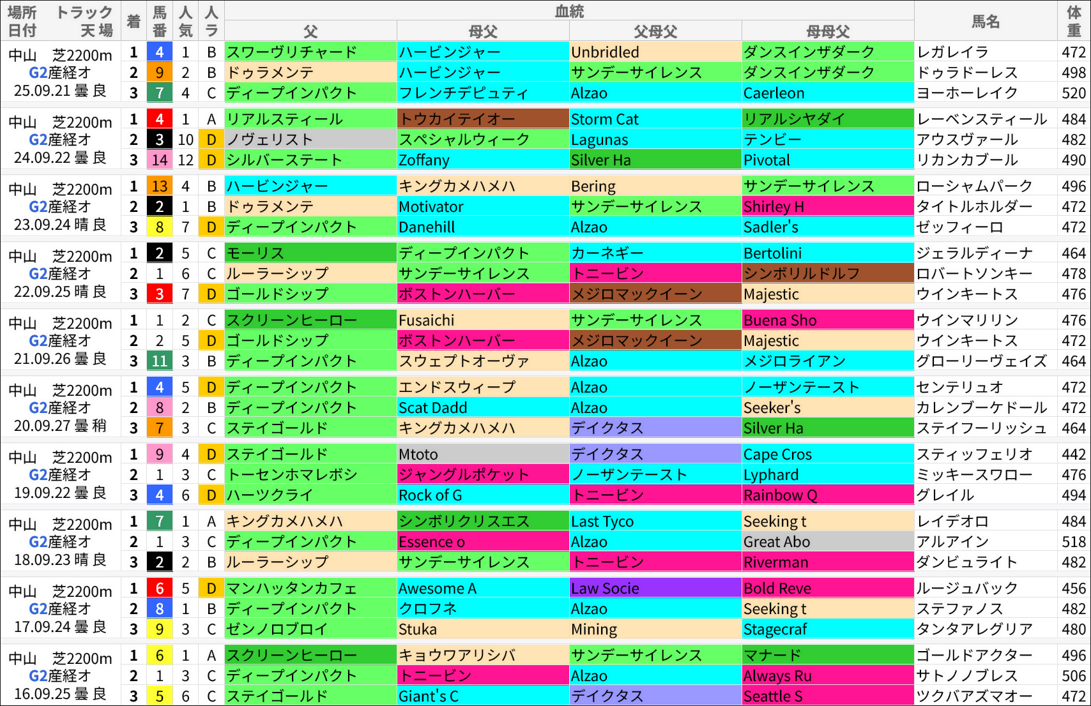Screen dimensions: 1091x706
Task: Click the Scat Dadd cell
Action: point(483,408)
